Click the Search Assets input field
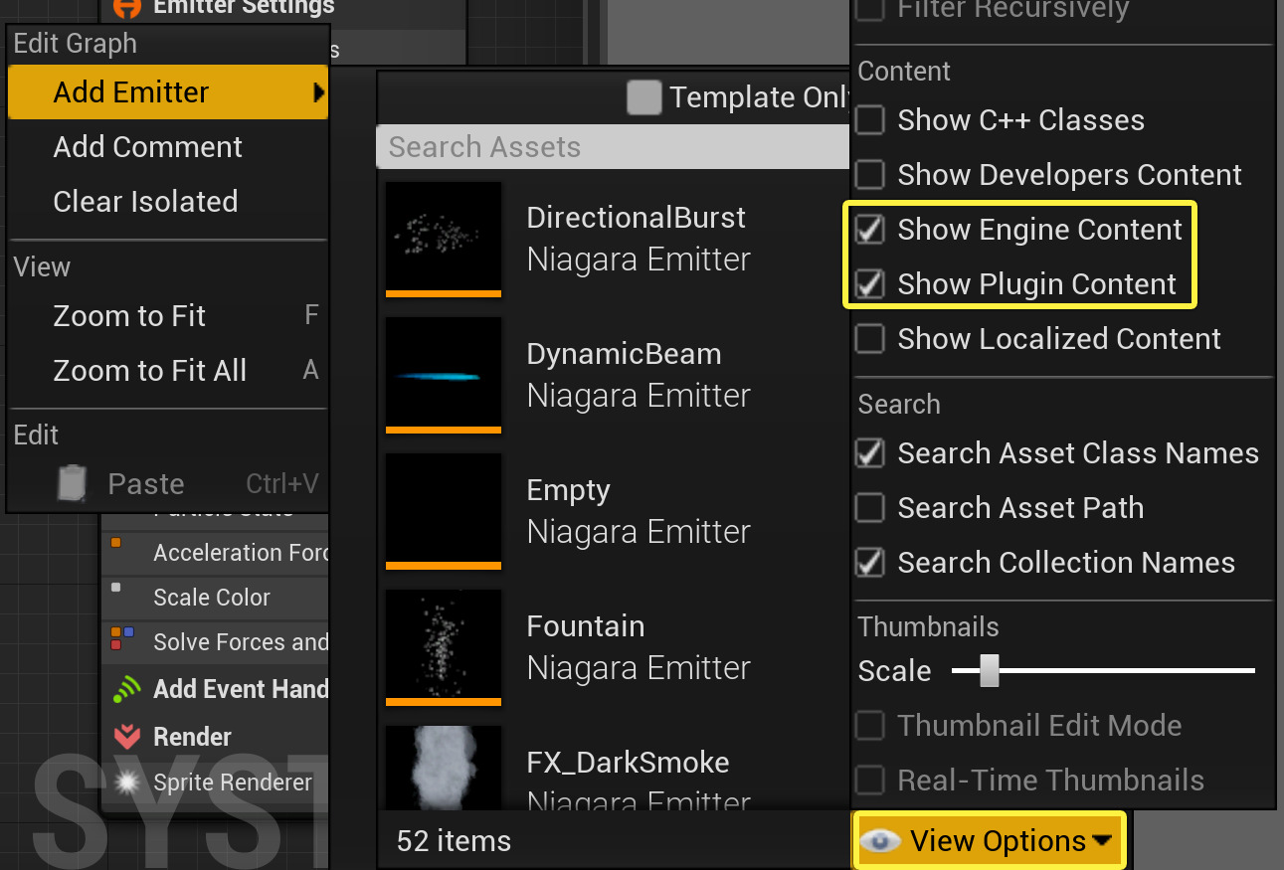 click(613, 147)
